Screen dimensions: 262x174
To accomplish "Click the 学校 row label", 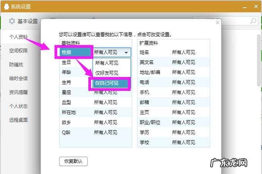I will tap(144, 142).
